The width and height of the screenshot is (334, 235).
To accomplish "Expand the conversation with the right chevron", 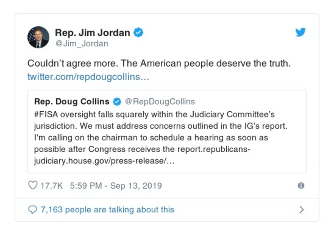I will 301,209.
